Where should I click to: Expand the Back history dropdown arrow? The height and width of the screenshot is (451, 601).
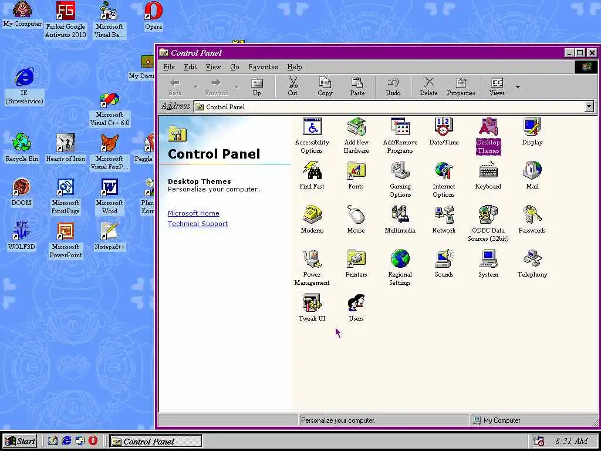click(x=195, y=87)
